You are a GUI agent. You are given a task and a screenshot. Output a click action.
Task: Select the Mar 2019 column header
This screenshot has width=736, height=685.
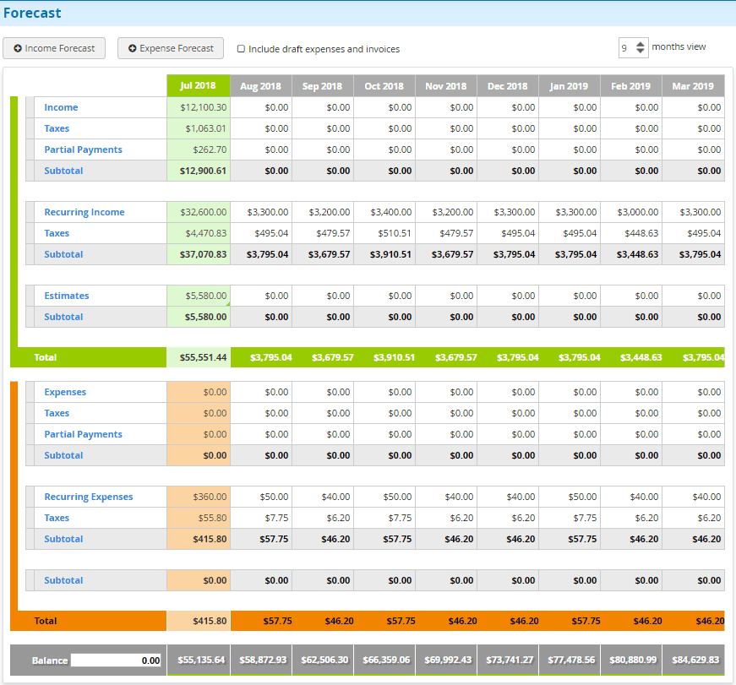[693, 86]
